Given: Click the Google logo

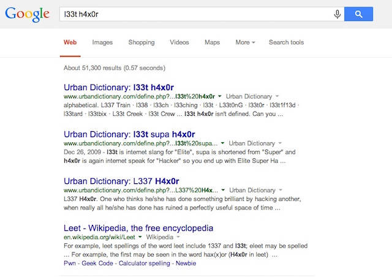Looking at the screenshot, I should (x=27, y=14).
